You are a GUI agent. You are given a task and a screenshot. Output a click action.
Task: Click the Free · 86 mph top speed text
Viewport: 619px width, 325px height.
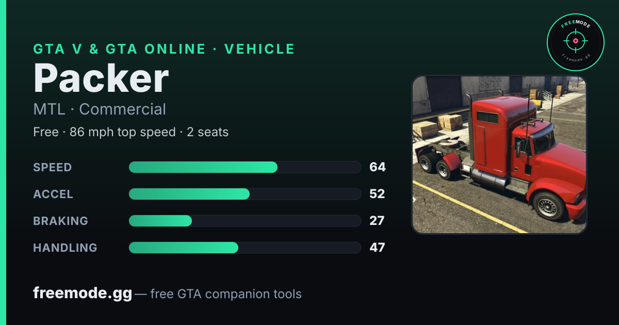(104, 132)
